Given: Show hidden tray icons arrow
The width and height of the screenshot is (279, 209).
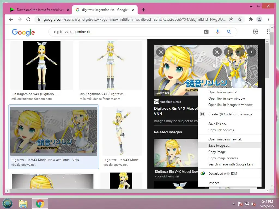Looking at the screenshot, I should (233, 204).
